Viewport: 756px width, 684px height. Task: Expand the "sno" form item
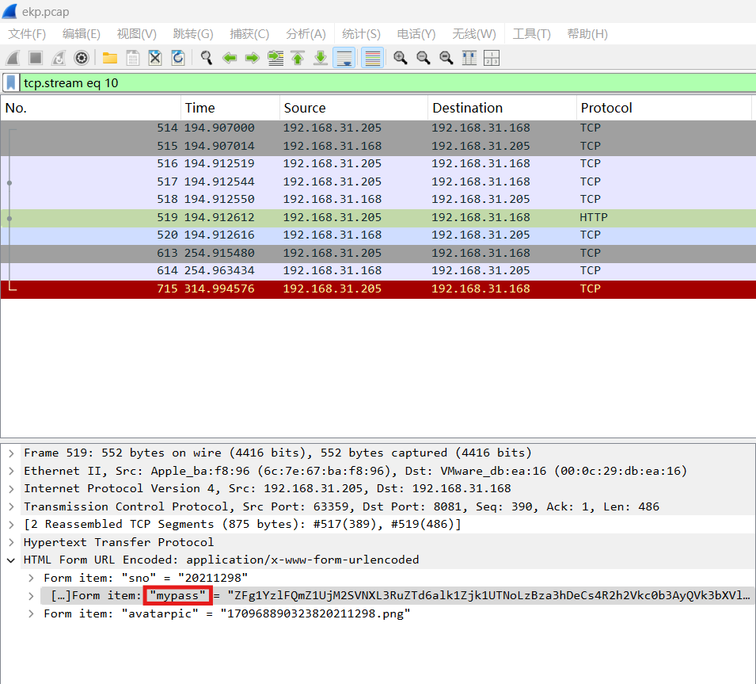click(32, 578)
